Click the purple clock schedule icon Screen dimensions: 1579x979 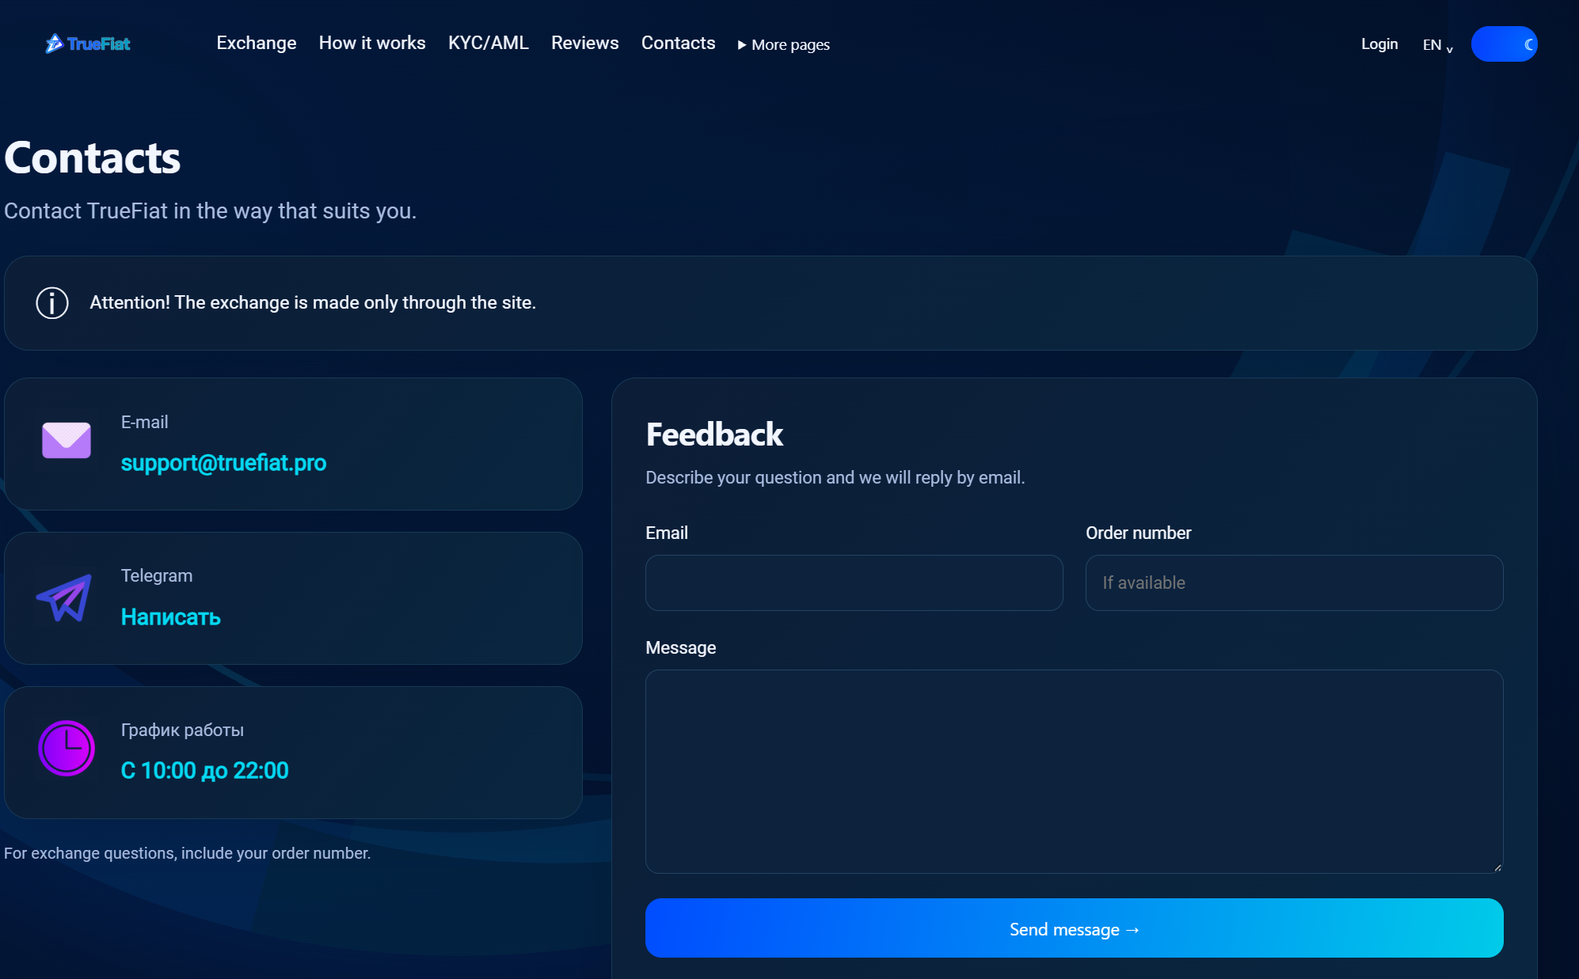67,748
